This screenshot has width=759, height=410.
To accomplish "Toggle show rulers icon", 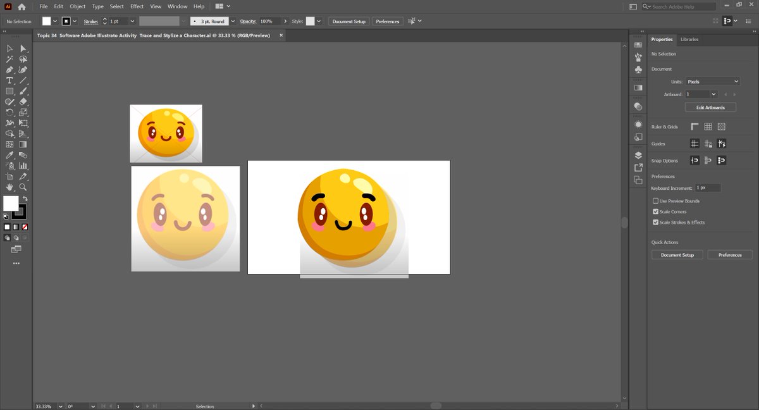I will tap(694, 127).
